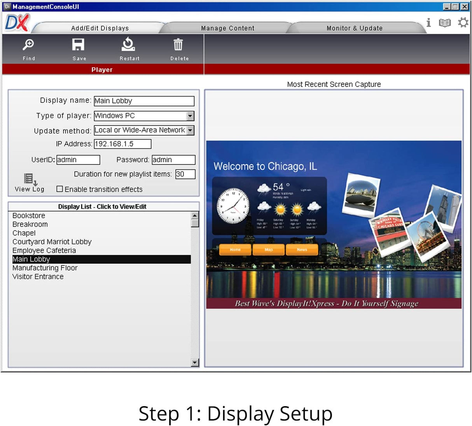Delete the display using the trash icon
This screenshot has width=472, height=426.
(179, 45)
